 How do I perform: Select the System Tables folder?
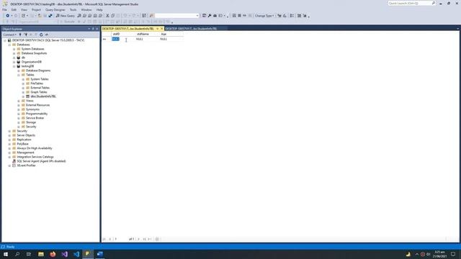point(40,79)
